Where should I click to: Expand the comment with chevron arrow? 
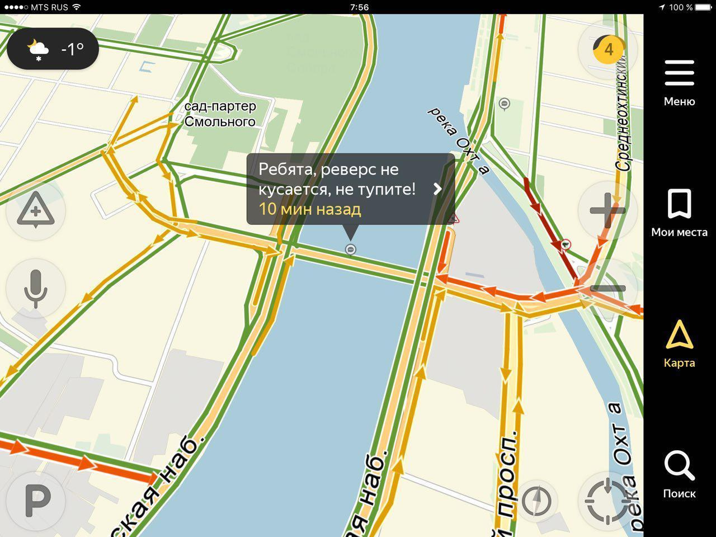pyautogui.click(x=437, y=189)
